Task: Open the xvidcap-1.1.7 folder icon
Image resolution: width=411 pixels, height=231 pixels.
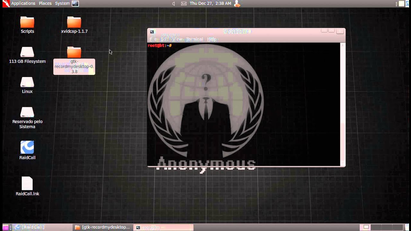Action: click(x=74, y=22)
